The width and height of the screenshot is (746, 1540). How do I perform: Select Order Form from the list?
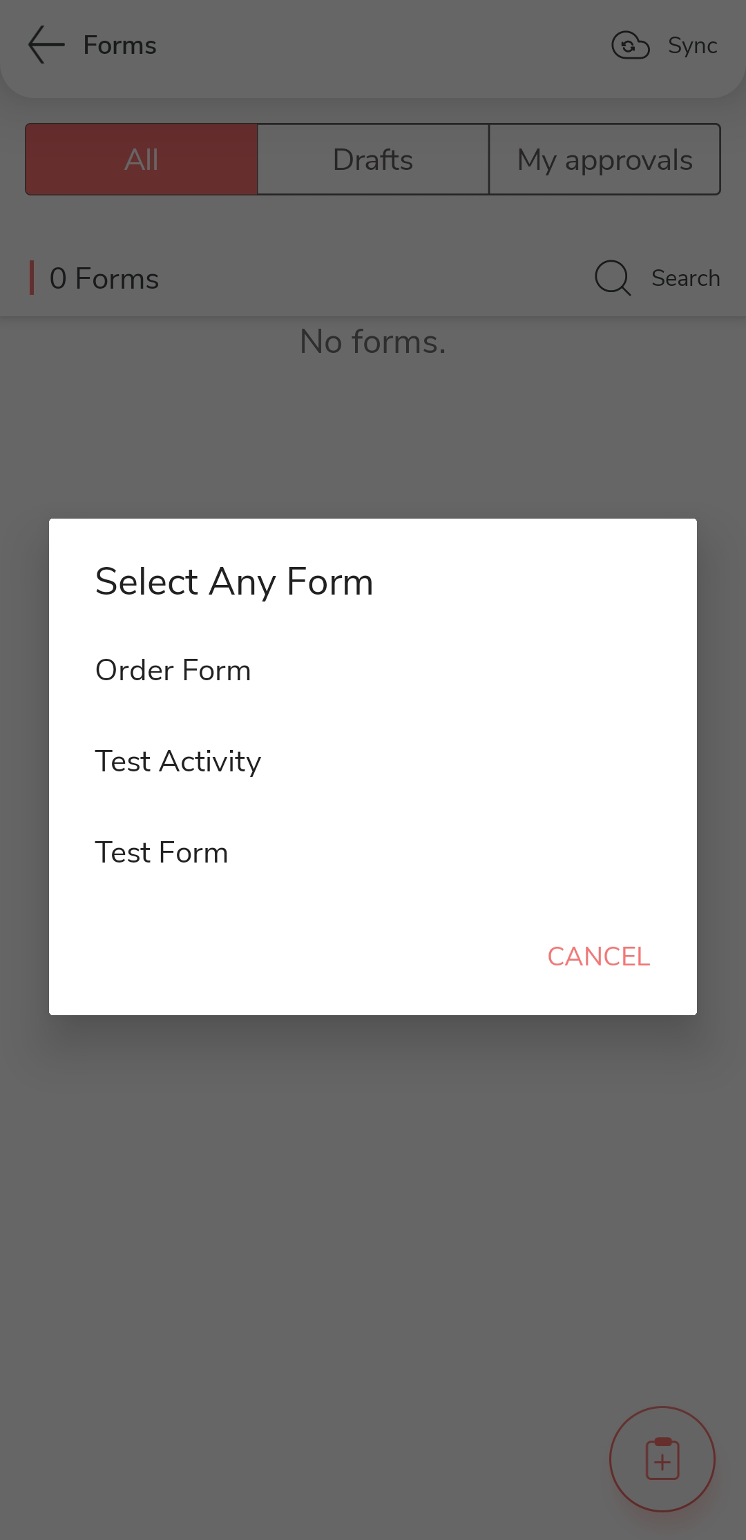(x=173, y=670)
